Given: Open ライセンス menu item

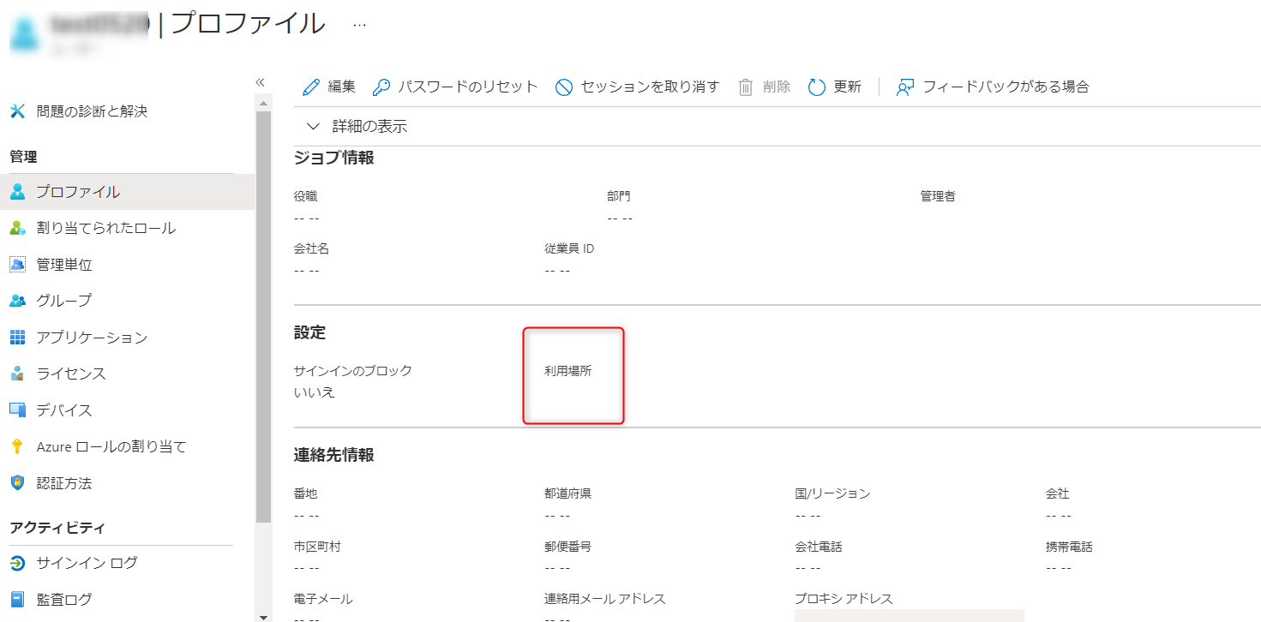Looking at the screenshot, I should click(x=70, y=374).
